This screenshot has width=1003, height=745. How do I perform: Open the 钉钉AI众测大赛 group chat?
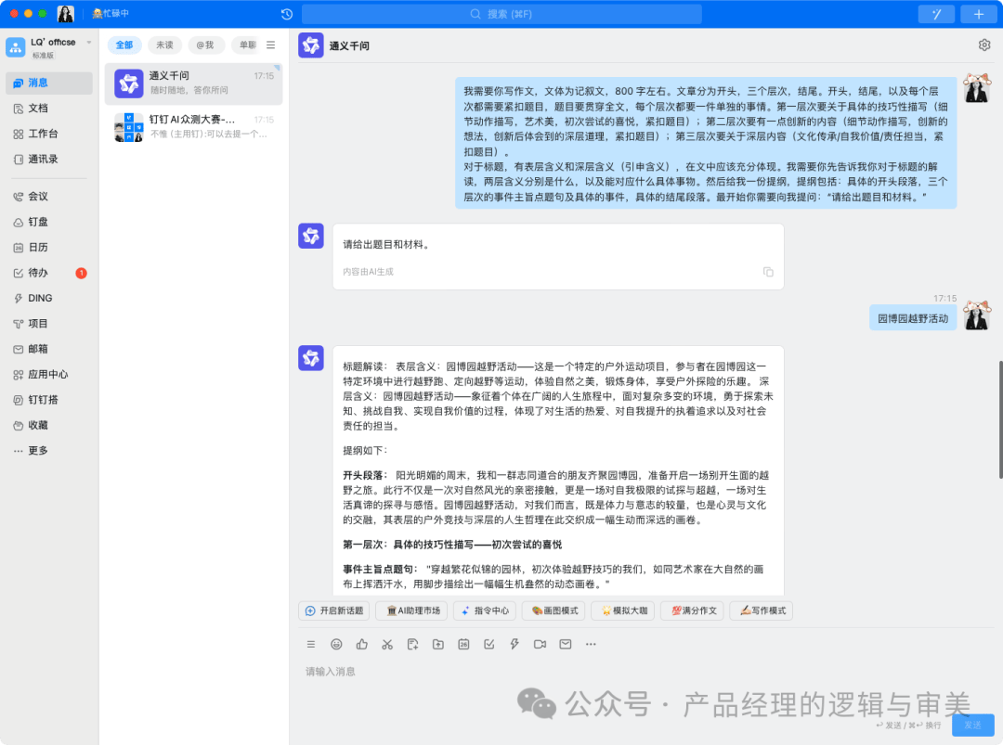[x=193, y=127]
